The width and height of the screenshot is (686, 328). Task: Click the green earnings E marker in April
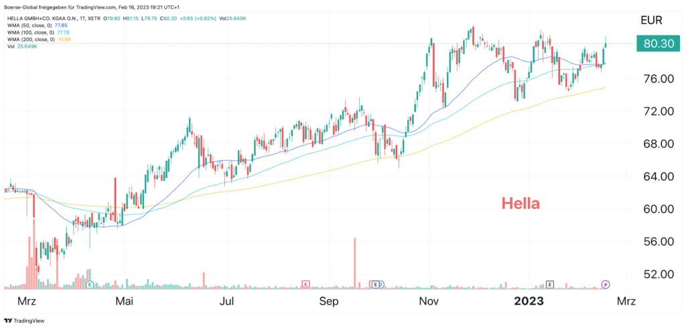(x=90, y=284)
